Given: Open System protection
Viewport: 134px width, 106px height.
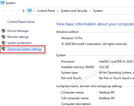Looking at the screenshot, I should tap(19, 43).
